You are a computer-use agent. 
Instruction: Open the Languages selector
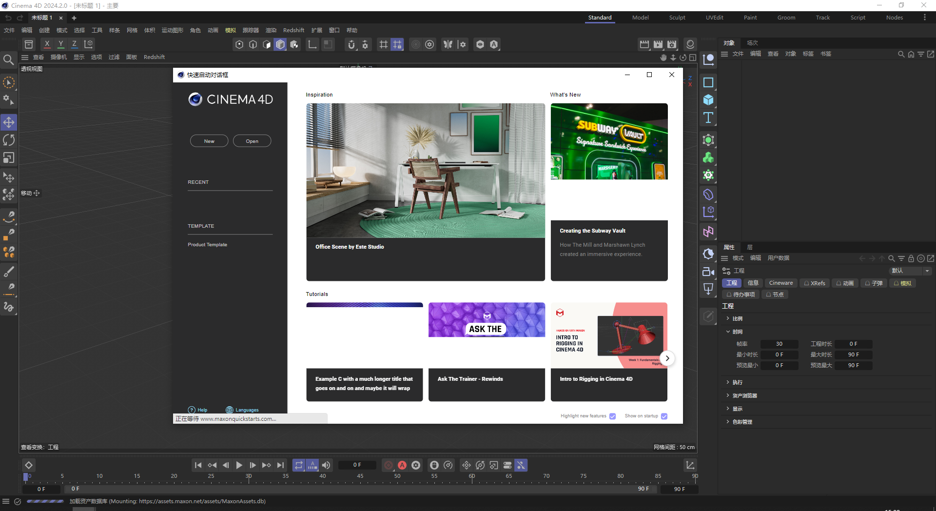(242, 410)
